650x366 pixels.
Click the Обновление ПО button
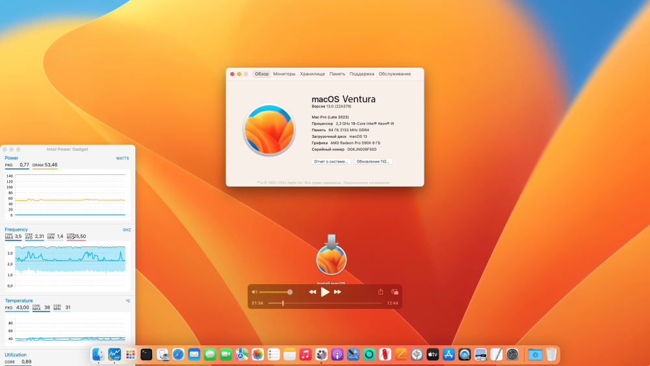372,161
